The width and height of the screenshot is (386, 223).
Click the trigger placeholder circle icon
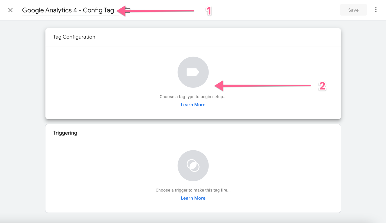pyautogui.click(x=193, y=166)
